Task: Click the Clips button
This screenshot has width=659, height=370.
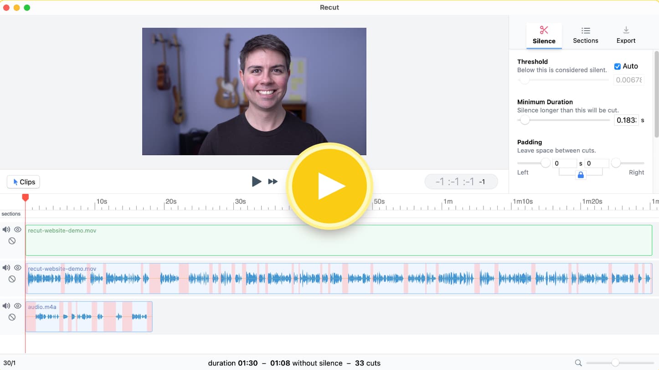Action: (24, 182)
